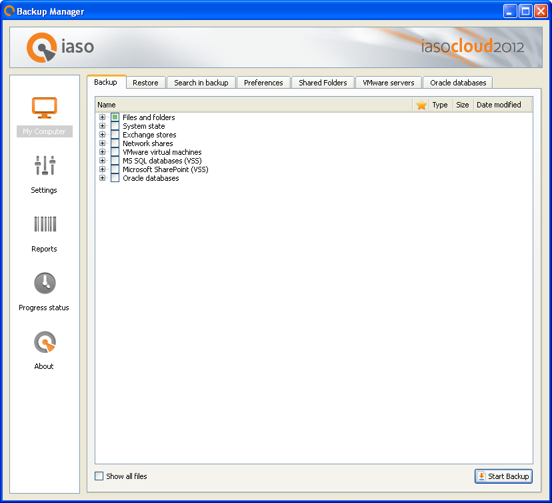The width and height of the screenshot is (552, 503).
Task: Select the About label in sidebar
Action: click(x=44, y=366)
